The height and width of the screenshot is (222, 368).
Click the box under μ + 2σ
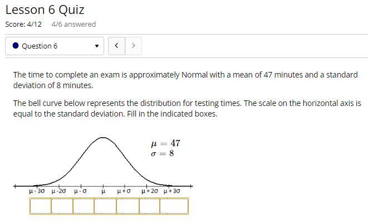coord(149,206)
